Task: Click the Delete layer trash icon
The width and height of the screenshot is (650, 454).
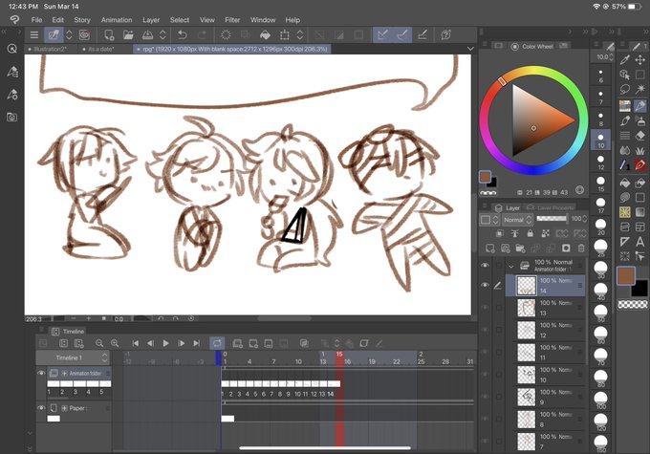Action: click(x=581, y=249)
